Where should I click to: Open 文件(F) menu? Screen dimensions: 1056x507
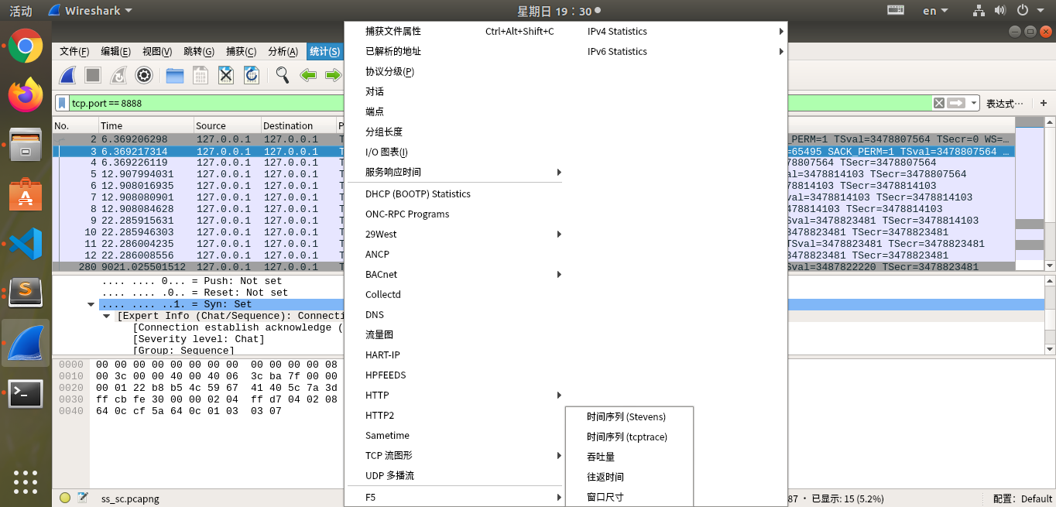pyautogui.click(x=74, y=52)
